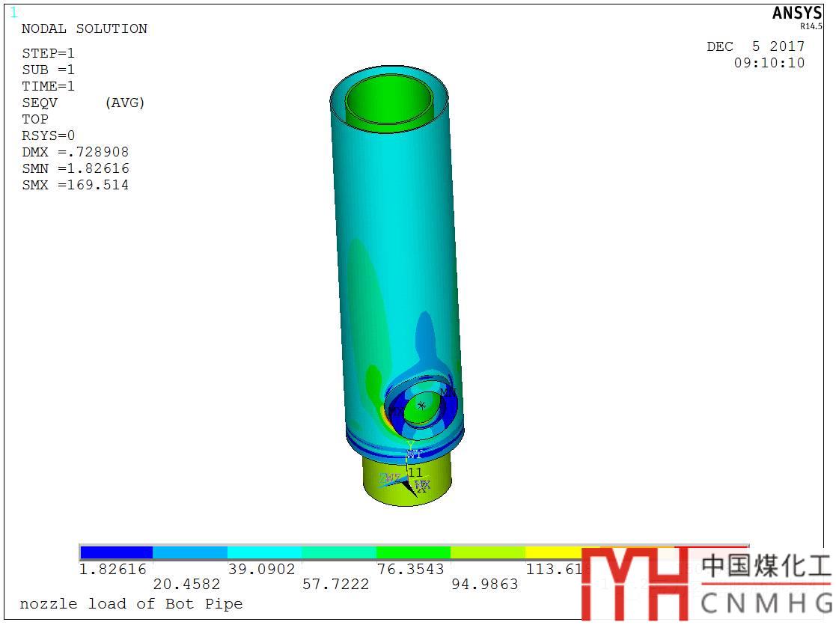Click the green legend color band
Image resolution: width=836 pixels, height=625 pixels.
pos(413,552)
